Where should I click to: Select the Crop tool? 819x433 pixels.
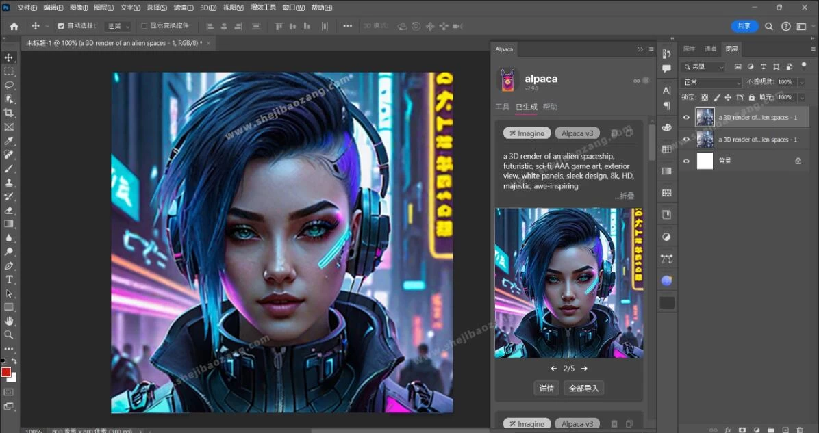point(9,113)
